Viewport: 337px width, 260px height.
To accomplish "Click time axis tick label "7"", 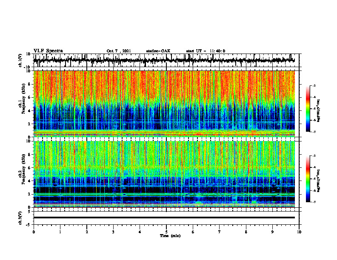I will pos(220,232).
